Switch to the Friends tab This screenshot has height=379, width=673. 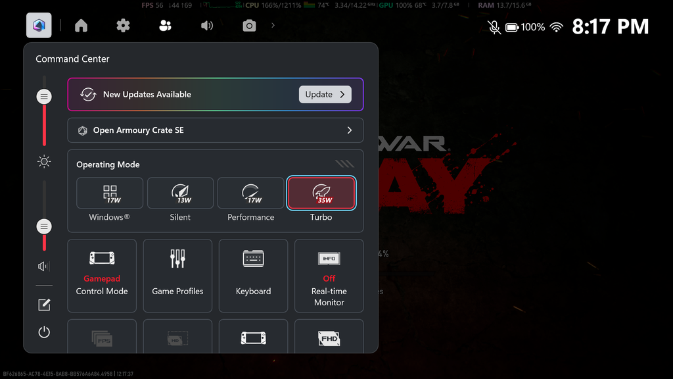click(165, 26)
